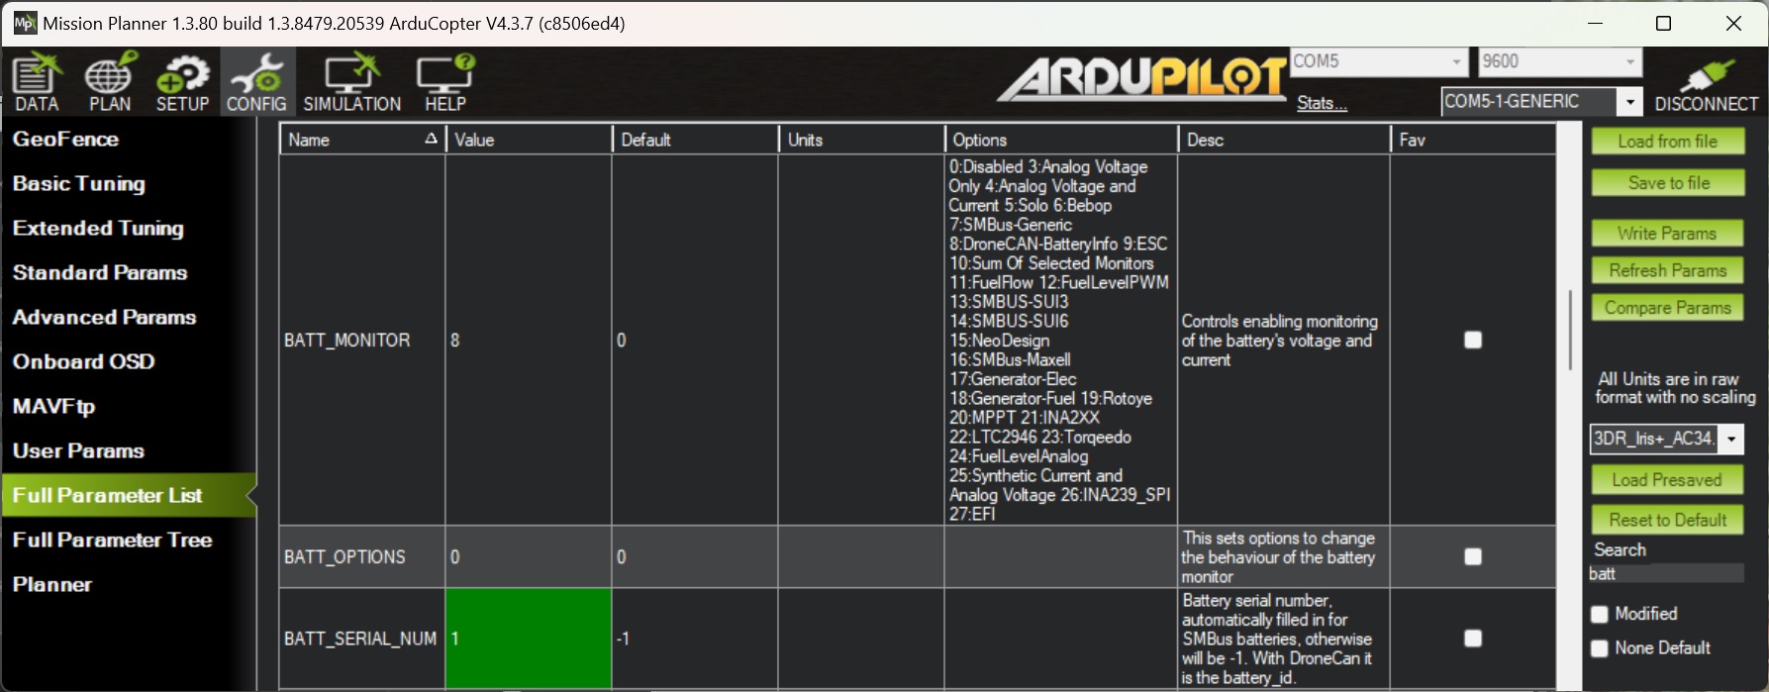The height and width of the screenshot is (692, 1769).
Task: Open the User Params page
Action: click(78, 451)
